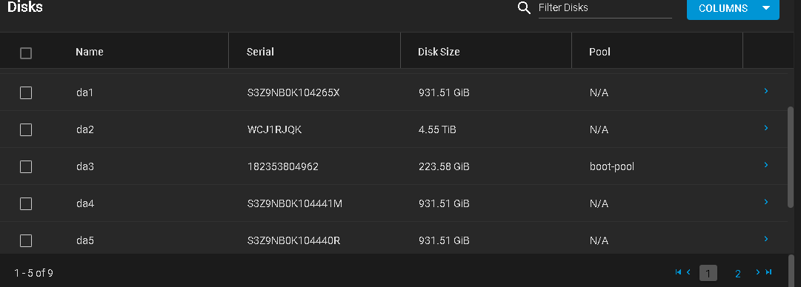The image size is (801, 287).
Task: Tick the checkbox for da3
Action: coord(25,166)
